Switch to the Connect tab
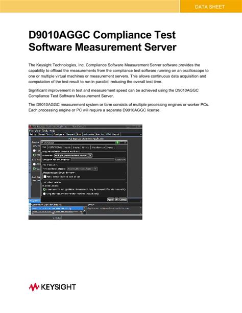Viewport: 242px width, 313px height. click(x=70, y=134)
